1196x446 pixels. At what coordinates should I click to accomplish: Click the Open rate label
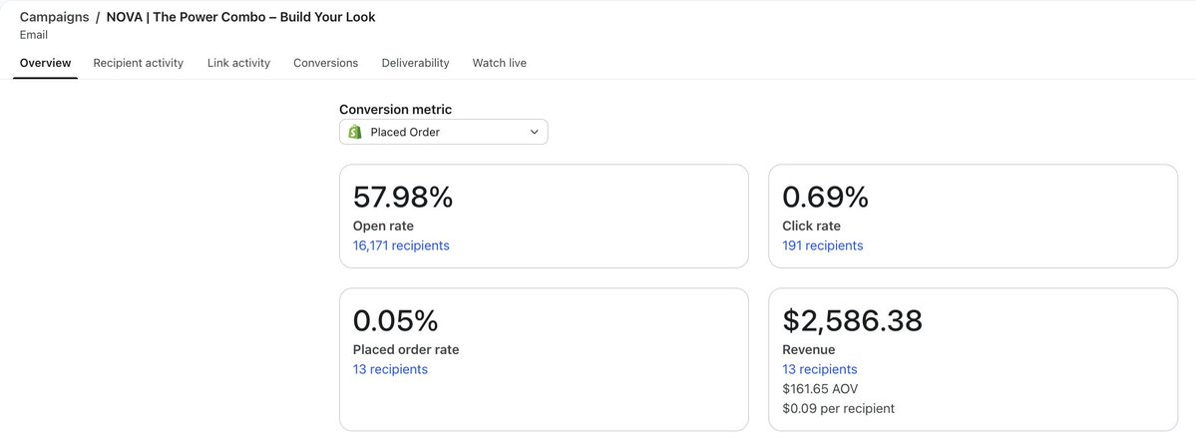pyautogui.click(x=383, y=225)
